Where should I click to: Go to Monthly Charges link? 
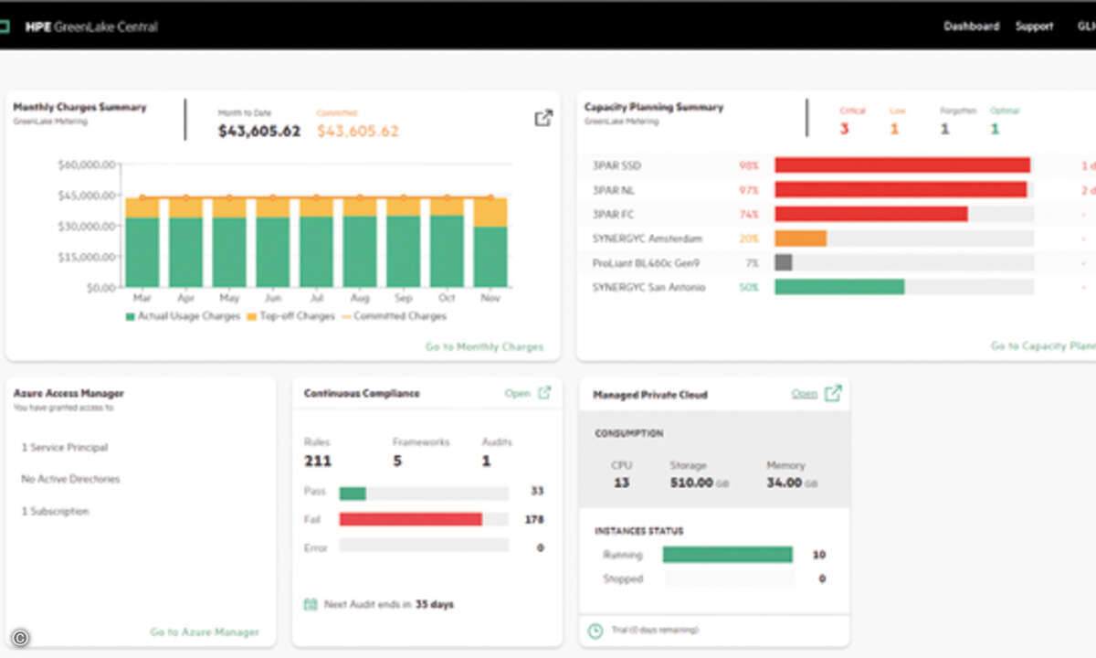(x=484, y=347)
